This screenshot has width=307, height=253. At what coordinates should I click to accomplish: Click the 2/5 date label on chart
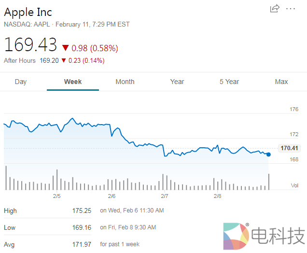point(57,196)
